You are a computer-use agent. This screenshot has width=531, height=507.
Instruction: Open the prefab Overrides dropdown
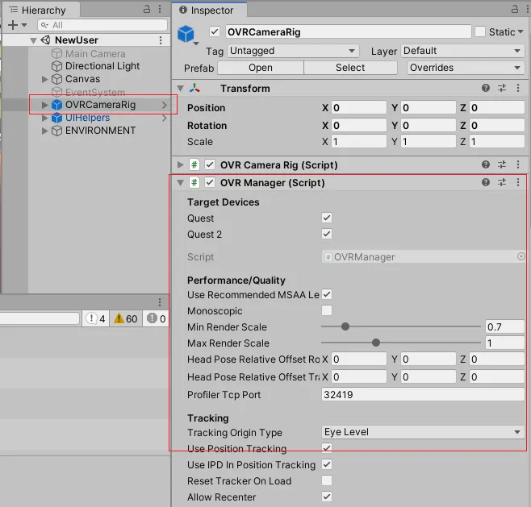click(x=466, y=68)
